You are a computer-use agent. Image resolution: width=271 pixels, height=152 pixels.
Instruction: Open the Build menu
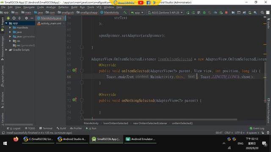74,7
